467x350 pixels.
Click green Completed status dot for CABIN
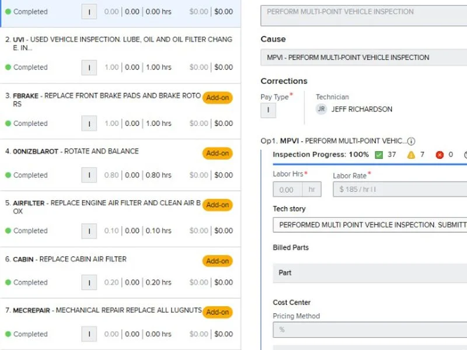click(x=8, y=282)
